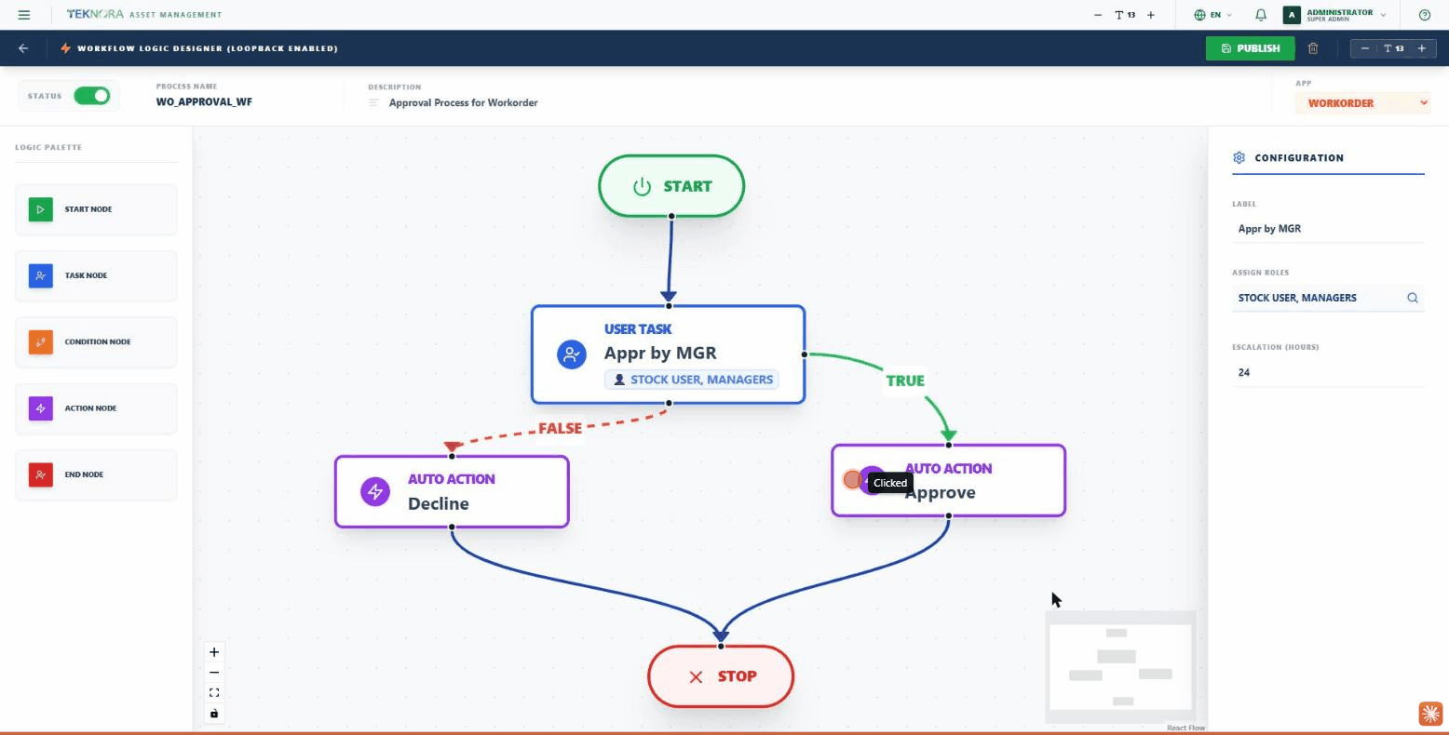Expand the Administrator account menu
Screen dimensions: 1449x735
pyautogui.click(x=1334, y=15)
